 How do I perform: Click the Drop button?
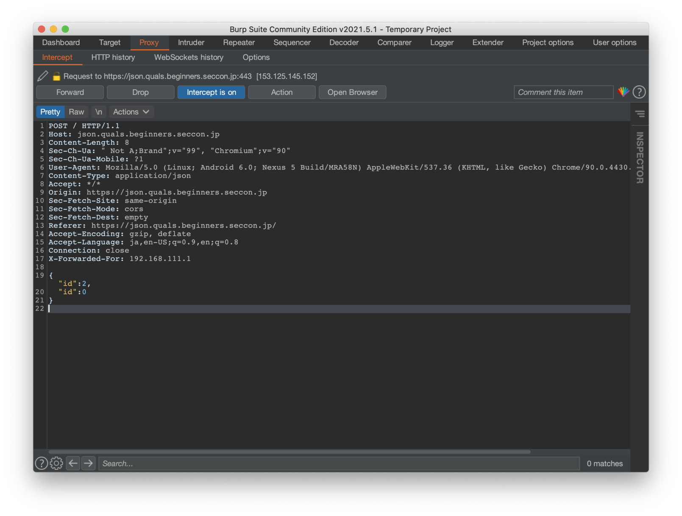(x=140, y=92)
